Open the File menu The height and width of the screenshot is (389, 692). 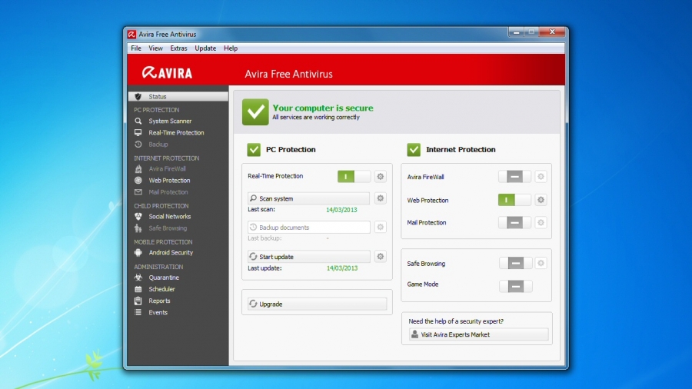pyautogui.click(x=136, y=48)
